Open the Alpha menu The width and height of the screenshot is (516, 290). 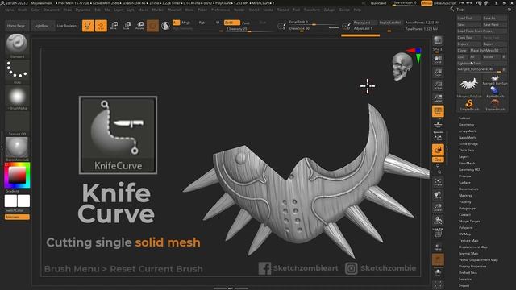(x=9, y=10)
